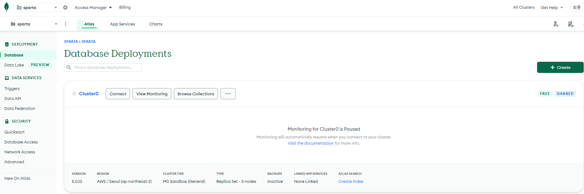Click the PREVIEW badge
This screenshot has width=584, height=194.
click(x=40, y=65)
